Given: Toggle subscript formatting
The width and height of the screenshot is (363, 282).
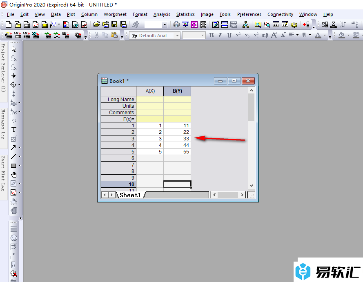Looking at the screenshot, I should 247,35.
